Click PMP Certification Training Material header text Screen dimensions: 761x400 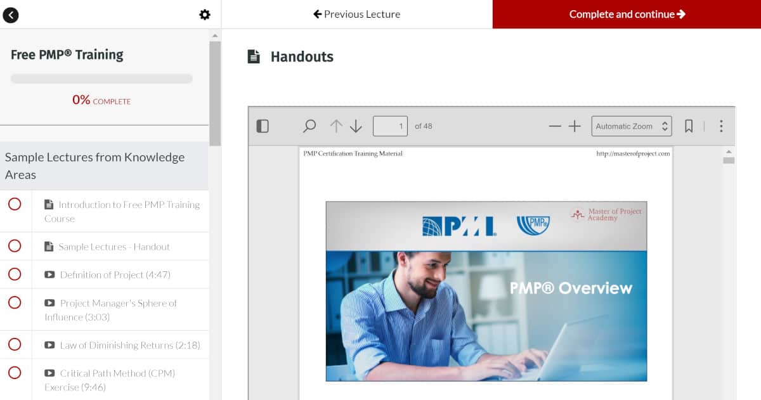point(353,153)
